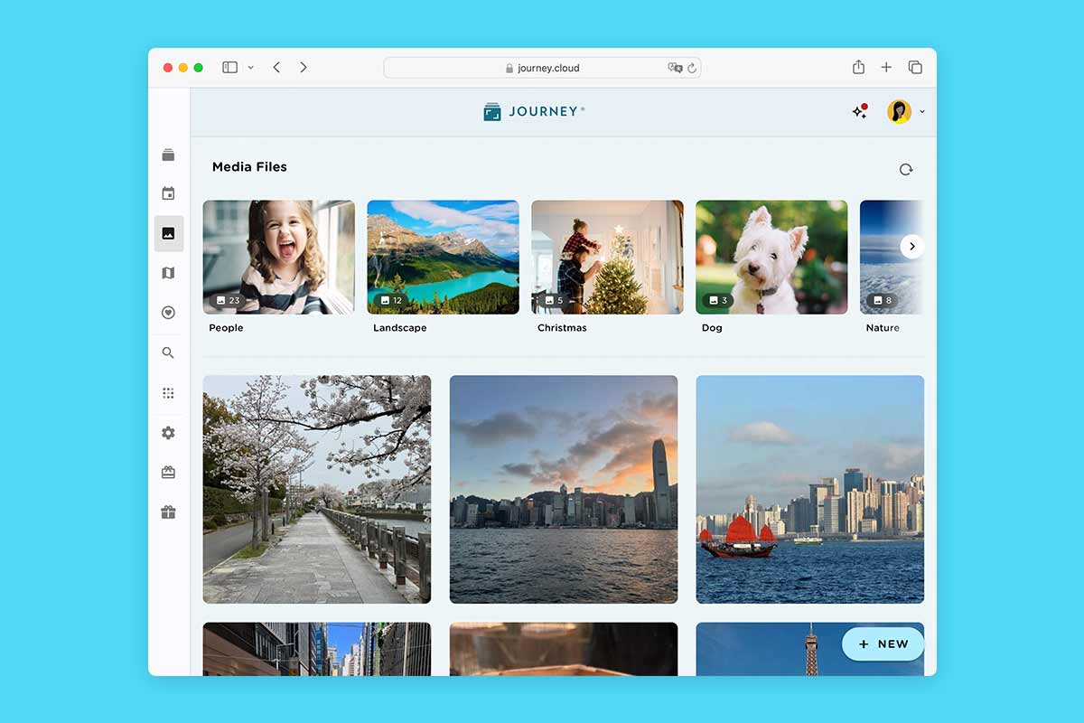Open the gift icon at sidebar bottom
Screen dimensions: 1084x723
coord(168,512)
